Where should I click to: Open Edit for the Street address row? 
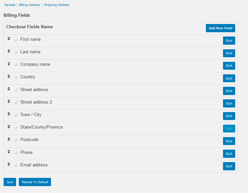pos(229,91)
